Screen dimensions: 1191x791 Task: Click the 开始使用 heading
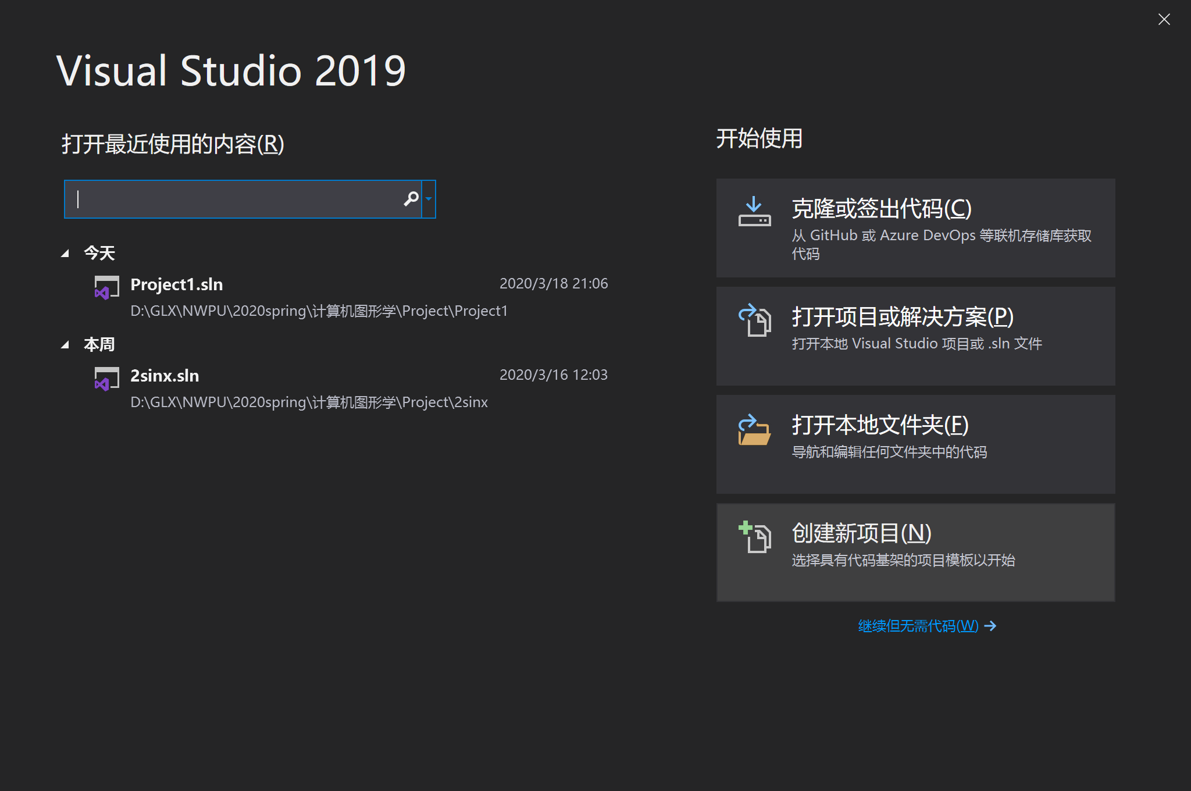click(759, 138)
